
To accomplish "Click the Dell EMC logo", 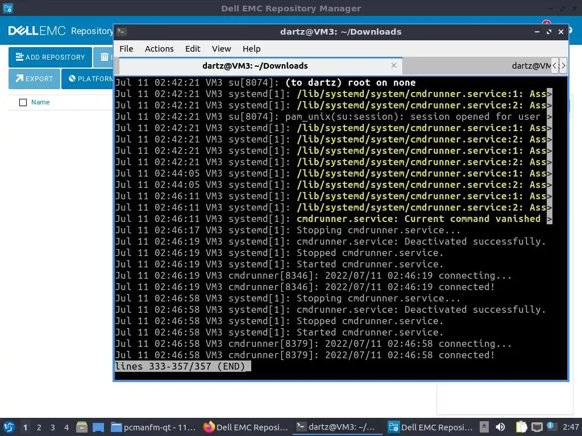I will (x=37, y=31).
